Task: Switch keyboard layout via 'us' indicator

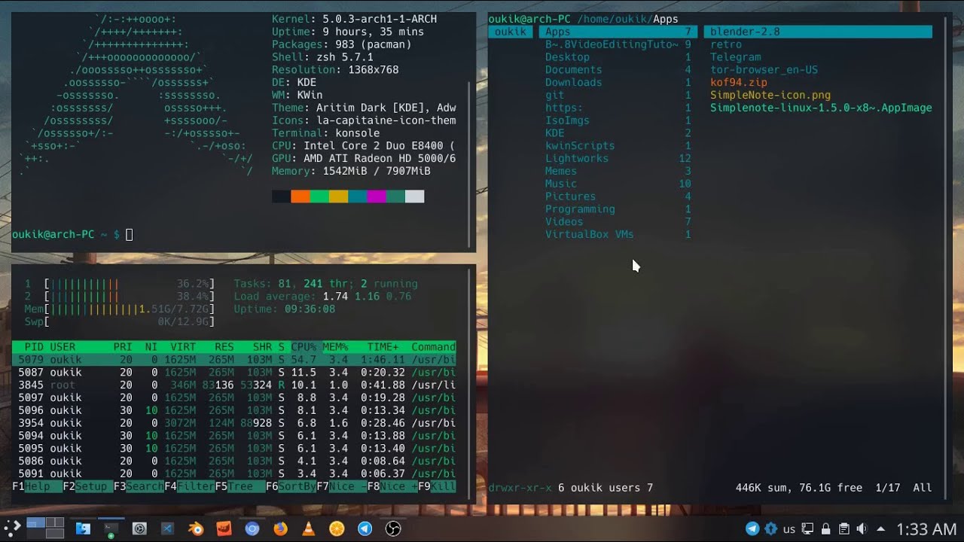Action: coord(789,528)
